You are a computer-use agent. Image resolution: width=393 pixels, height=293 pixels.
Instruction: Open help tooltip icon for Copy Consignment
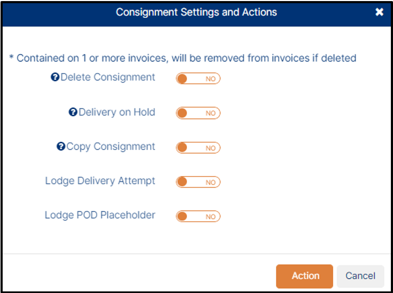coord(61,146)
